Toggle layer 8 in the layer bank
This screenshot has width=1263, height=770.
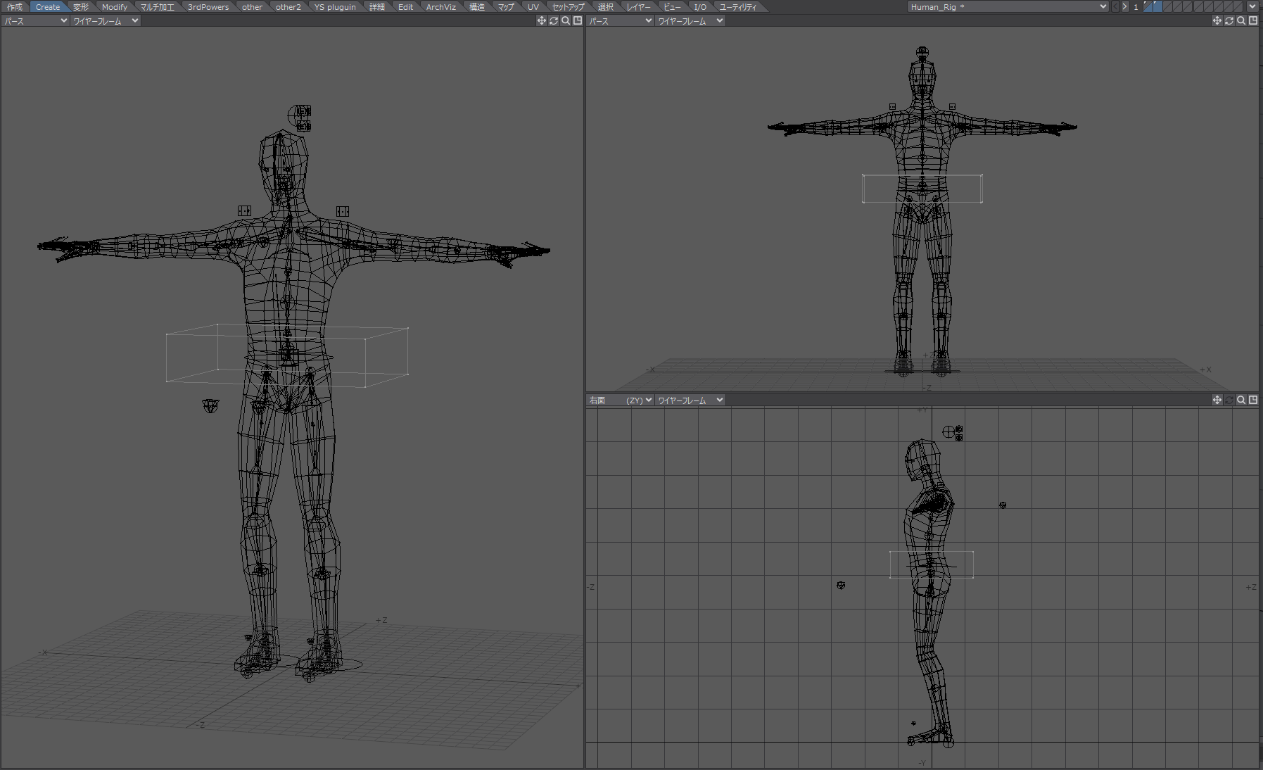point(1217,6)
